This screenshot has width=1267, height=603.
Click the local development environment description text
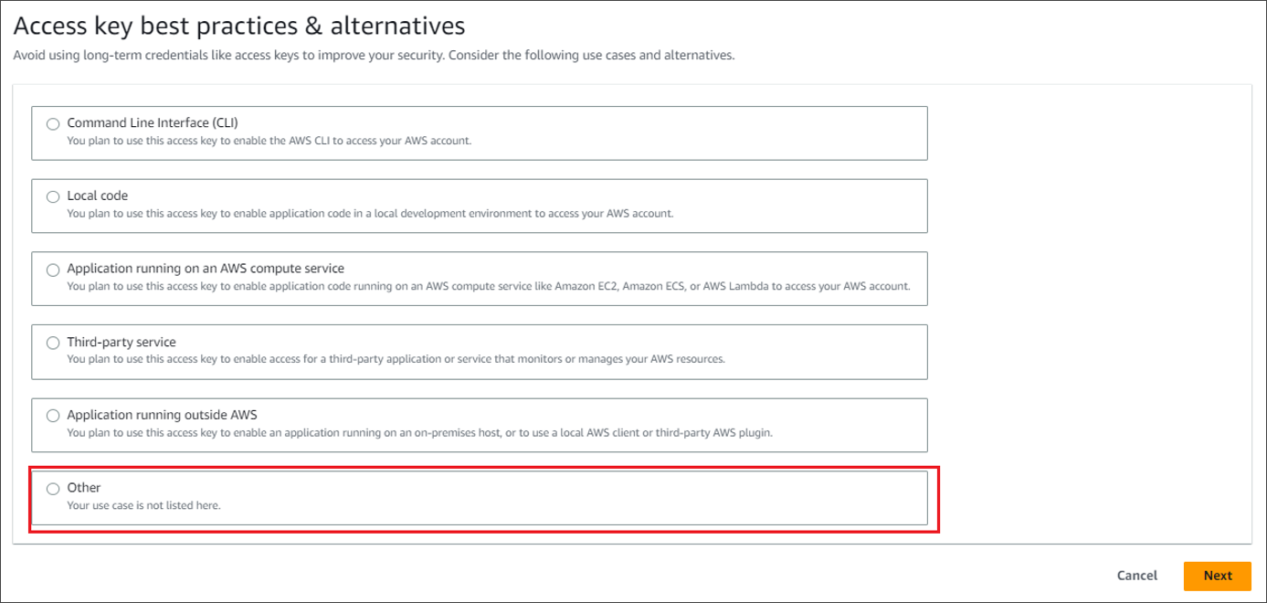coord(370,214)
